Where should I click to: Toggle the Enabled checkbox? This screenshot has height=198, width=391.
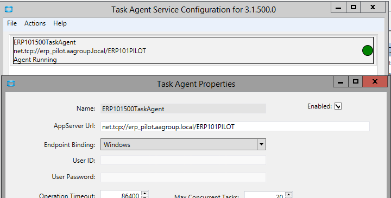click(338, 106)
